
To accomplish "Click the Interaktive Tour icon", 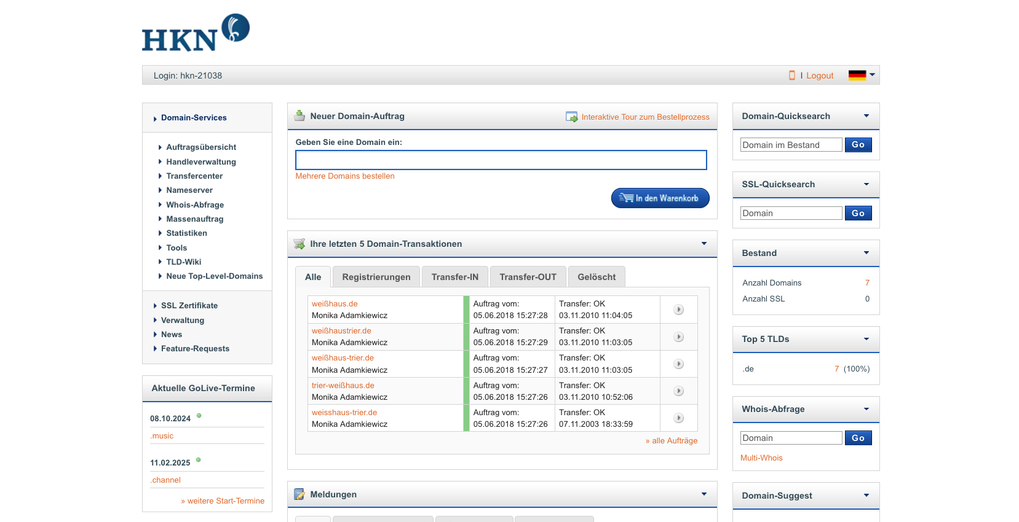I will 572,117.
